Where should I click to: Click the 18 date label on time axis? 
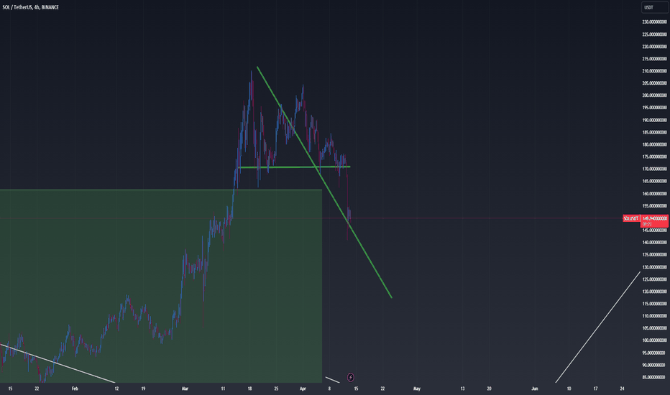pos(249,389)
